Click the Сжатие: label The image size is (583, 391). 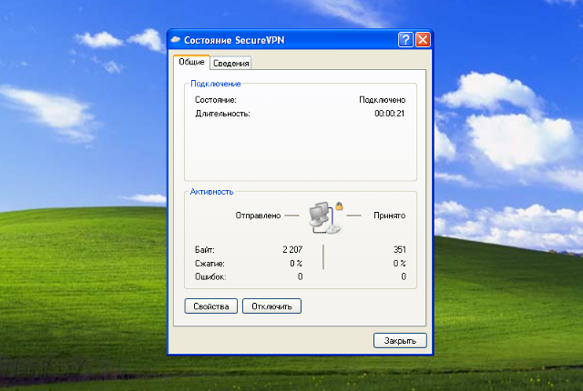coord(210,264)
